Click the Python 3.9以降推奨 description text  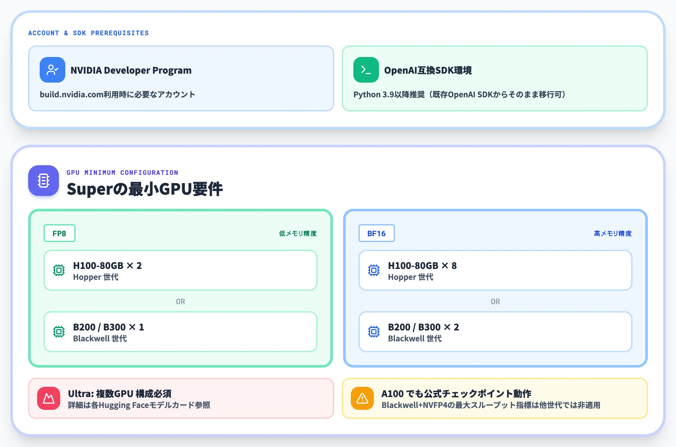pyautogui.click(x=460, y=94)
